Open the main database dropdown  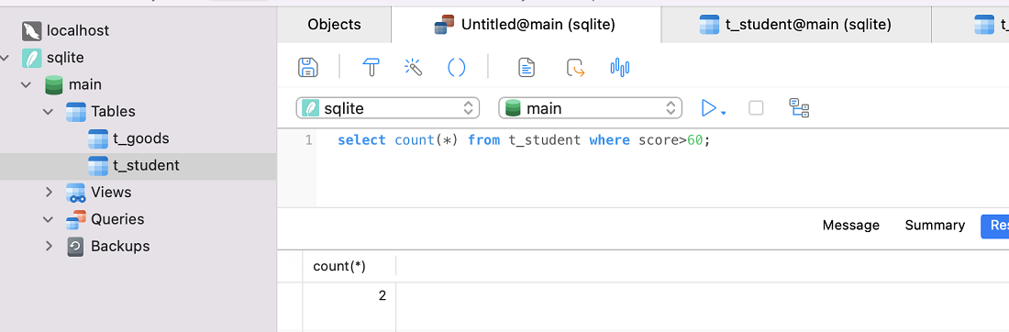[x=590, y=108]
